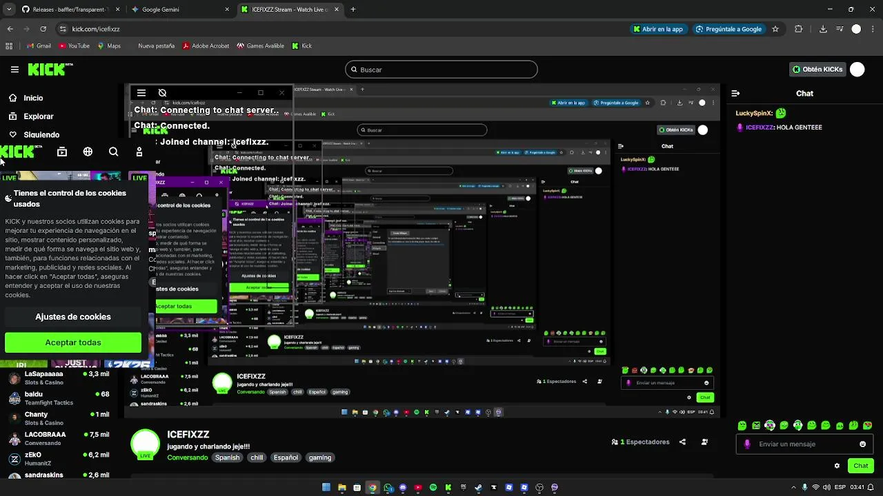Switch to the Google Gemini tab
Viewport: 883px width, 496px height.
click(179, 10)
